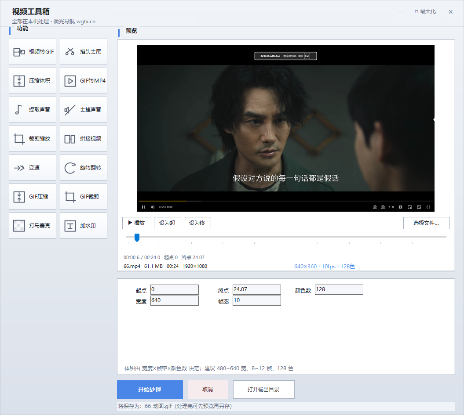Select the GIF裁剪 crop tool
This screenshot has width=464, height=415.
(84, 196)
